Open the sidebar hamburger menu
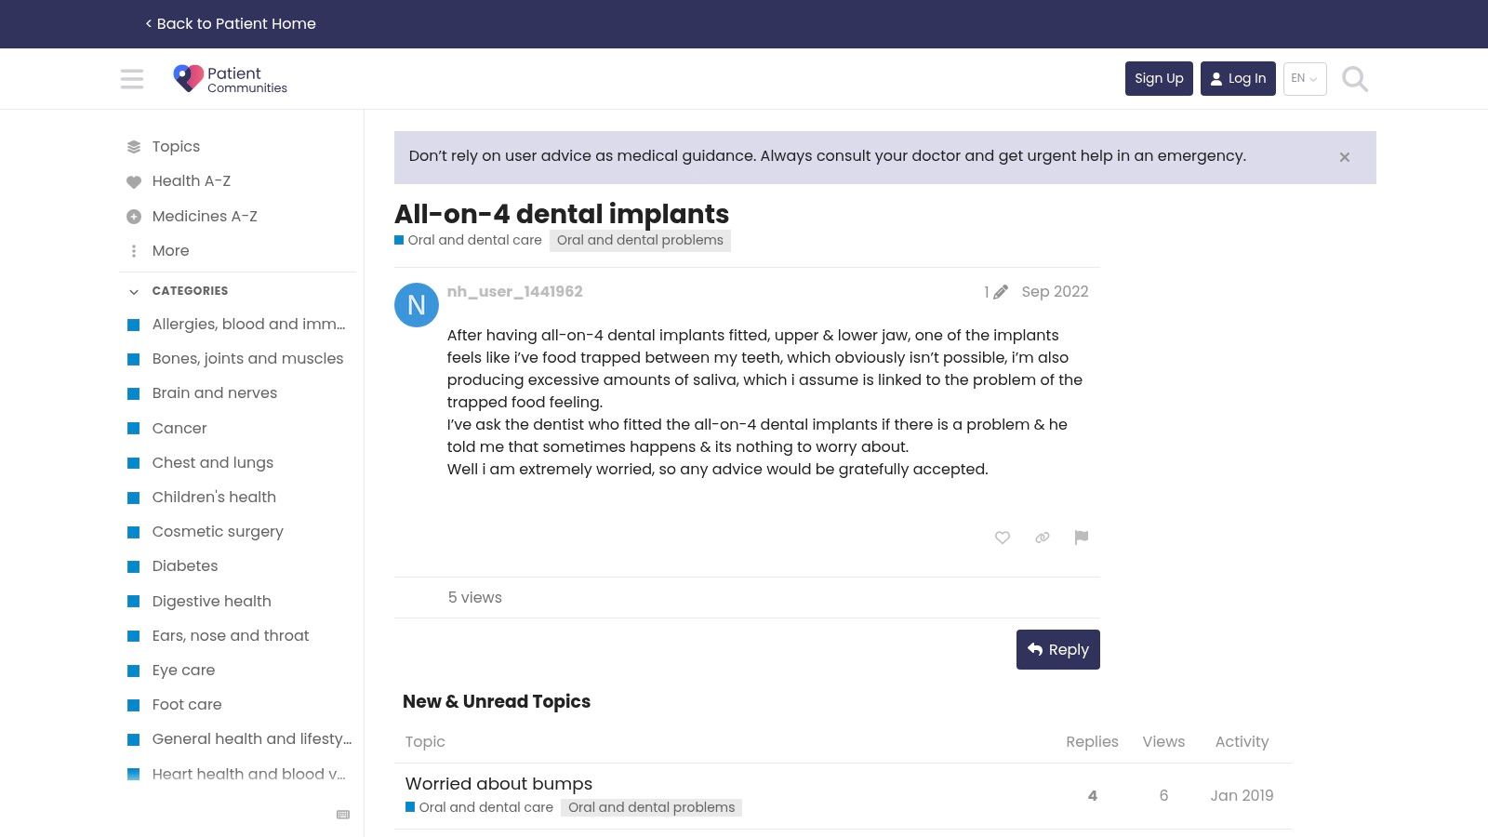Screen dimensions: 1488x837 tap(132, 79)
